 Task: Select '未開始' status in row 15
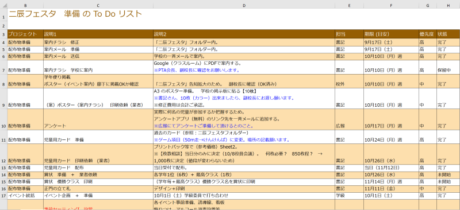pos(448,182)
